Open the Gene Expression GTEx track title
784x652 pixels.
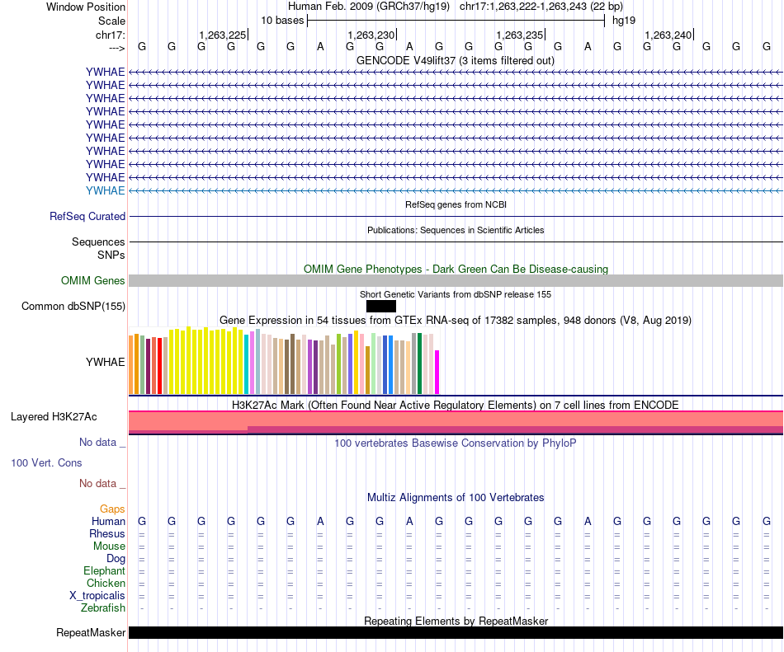pyautogui.click(x=456, y=320)
